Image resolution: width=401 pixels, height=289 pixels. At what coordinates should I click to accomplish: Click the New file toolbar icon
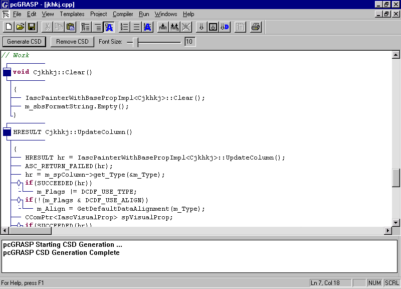click(x=9, y=27)
